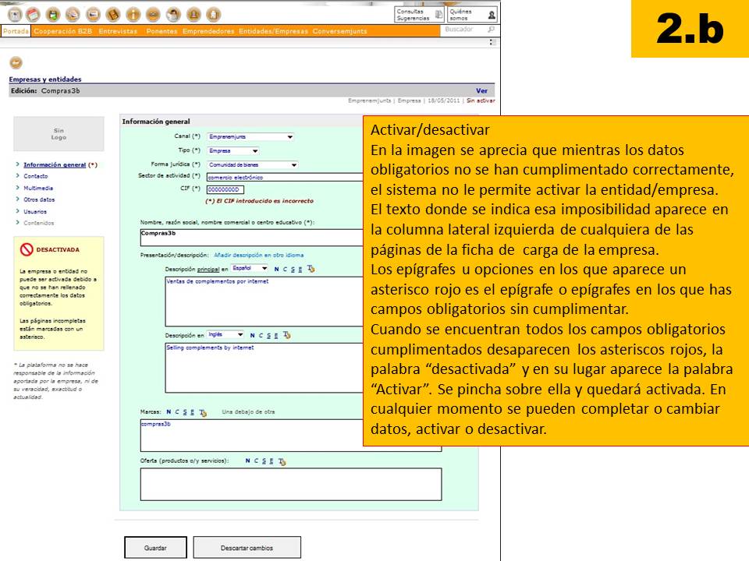The width and height of the screenshot is (749, 561).
Task: Underline text with the S icon
Action: [293, 270]
